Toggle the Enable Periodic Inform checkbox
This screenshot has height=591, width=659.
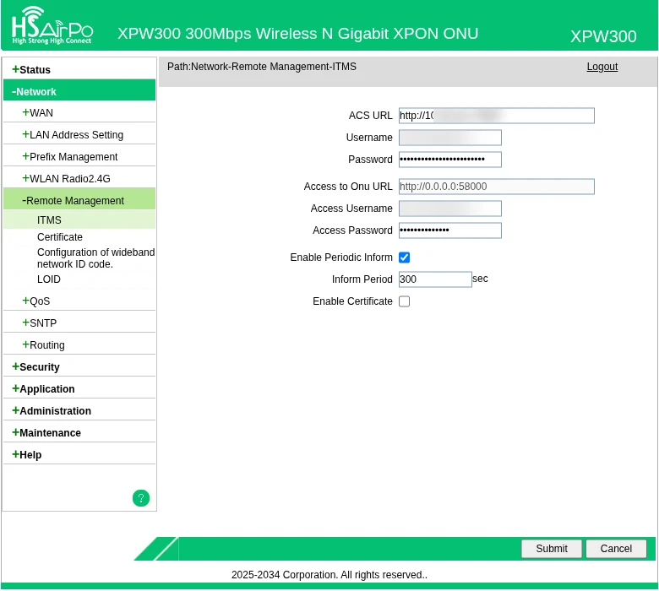[x=405, y=258]
